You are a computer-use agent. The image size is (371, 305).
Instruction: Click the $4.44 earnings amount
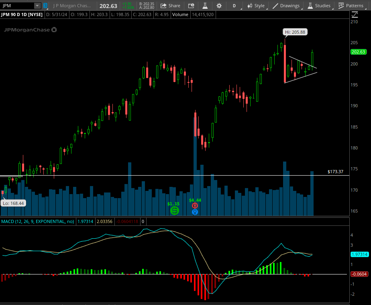pyautogui.click(x=195, y=201)
